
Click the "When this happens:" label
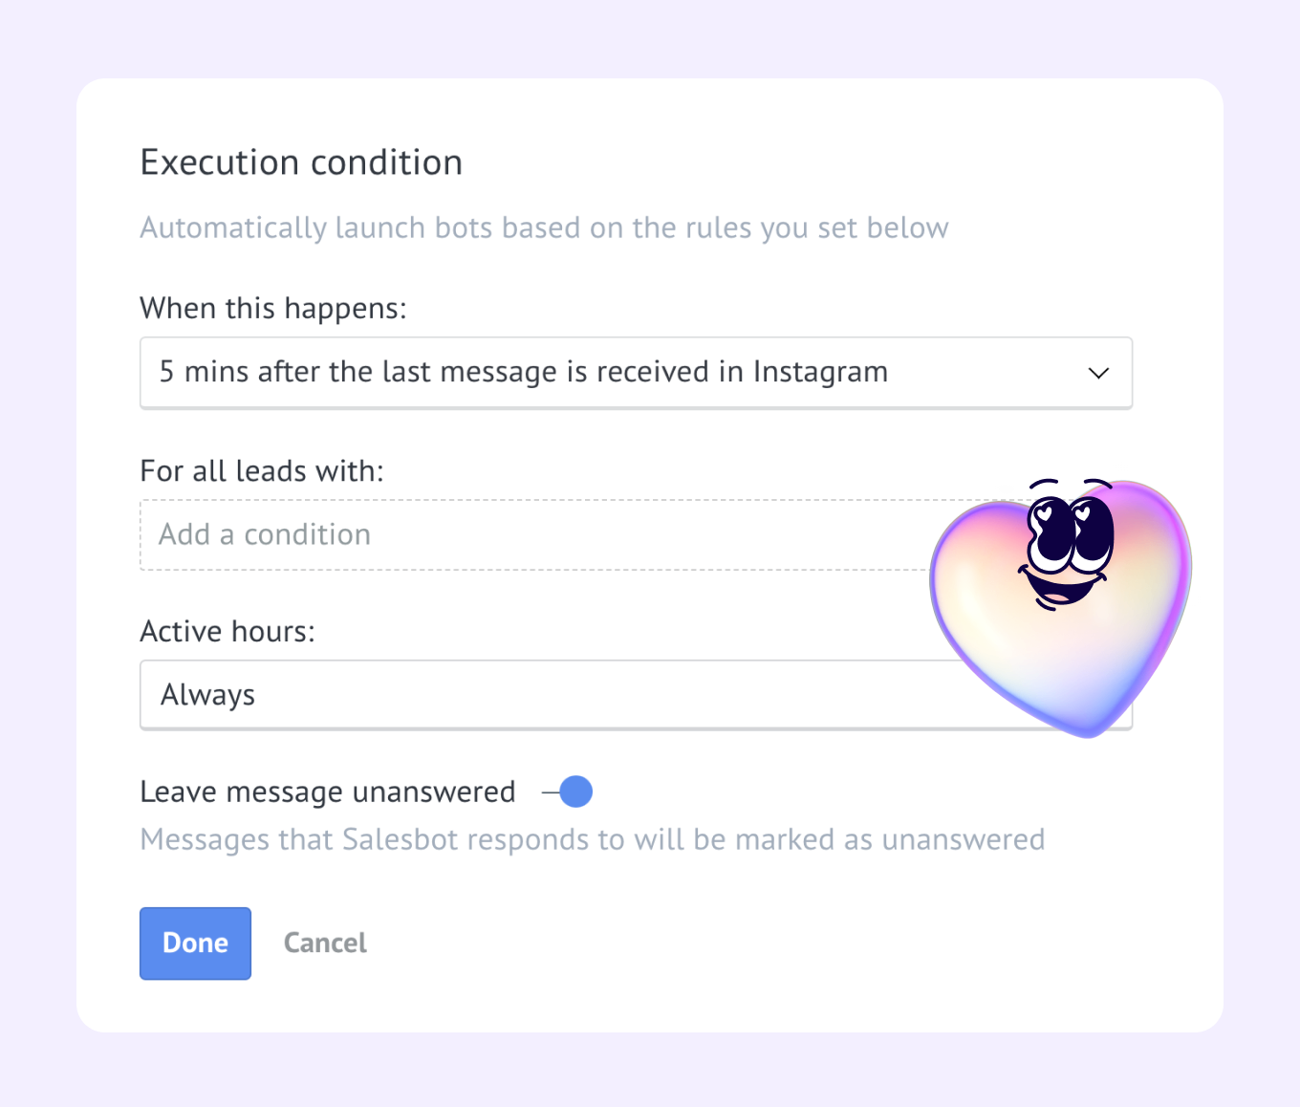(x=273, y=309)
